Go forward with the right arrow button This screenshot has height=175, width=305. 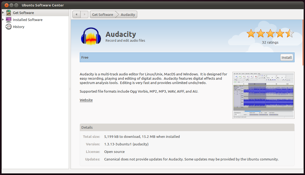84,15
